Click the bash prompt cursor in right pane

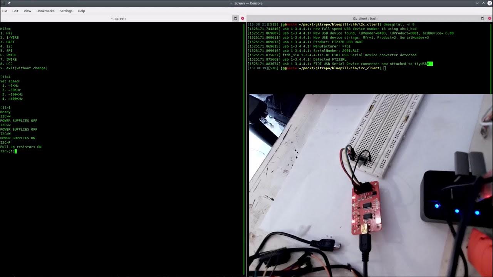click(x=385, y=68)
